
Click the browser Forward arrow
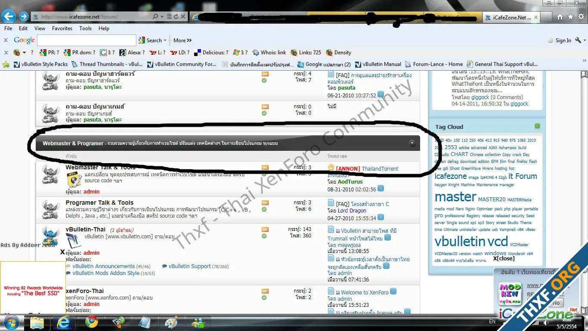click(24, 17)
